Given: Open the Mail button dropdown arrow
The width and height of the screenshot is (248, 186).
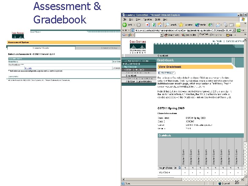Looking at the screenshot, I should click(x=221, y=25).
